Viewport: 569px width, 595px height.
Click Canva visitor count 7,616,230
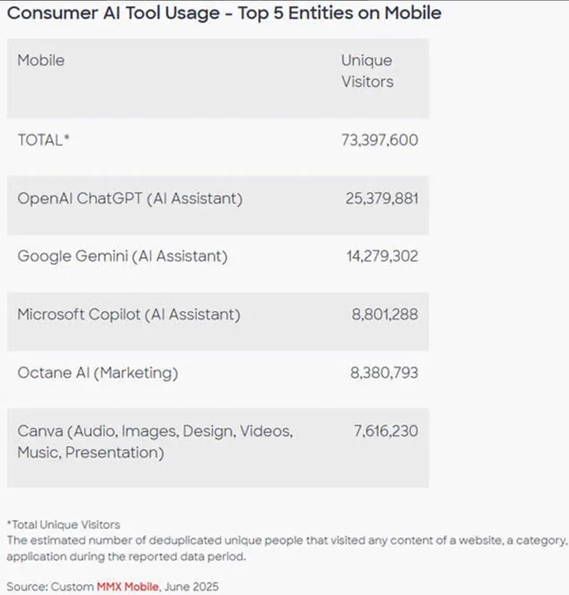click(x=386, y=431)
